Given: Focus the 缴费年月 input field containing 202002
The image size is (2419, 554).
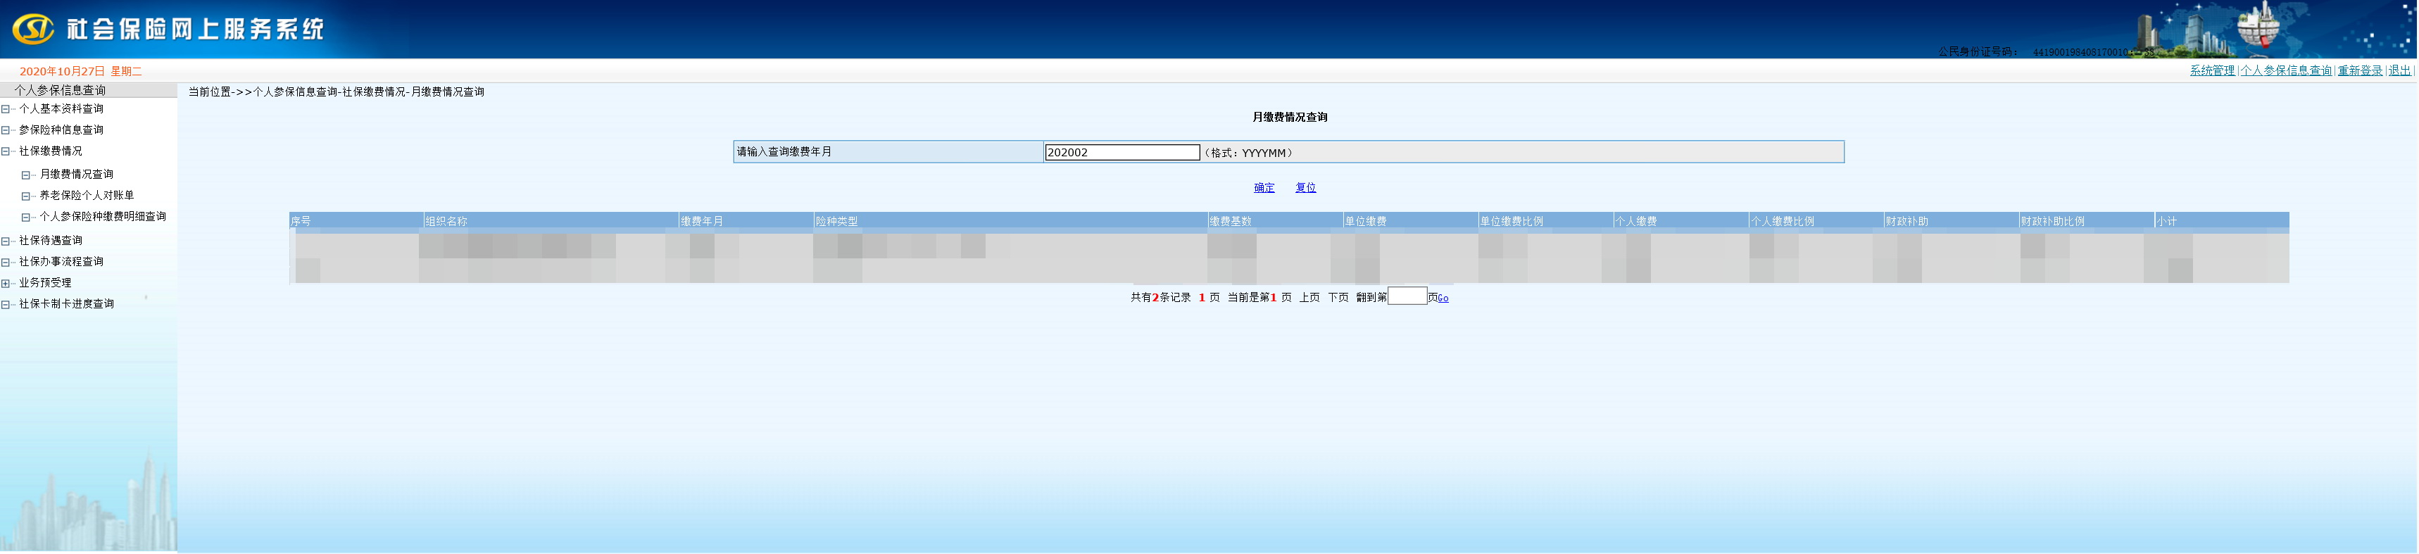Looking at the screenshot, I should coord(1121,153).
